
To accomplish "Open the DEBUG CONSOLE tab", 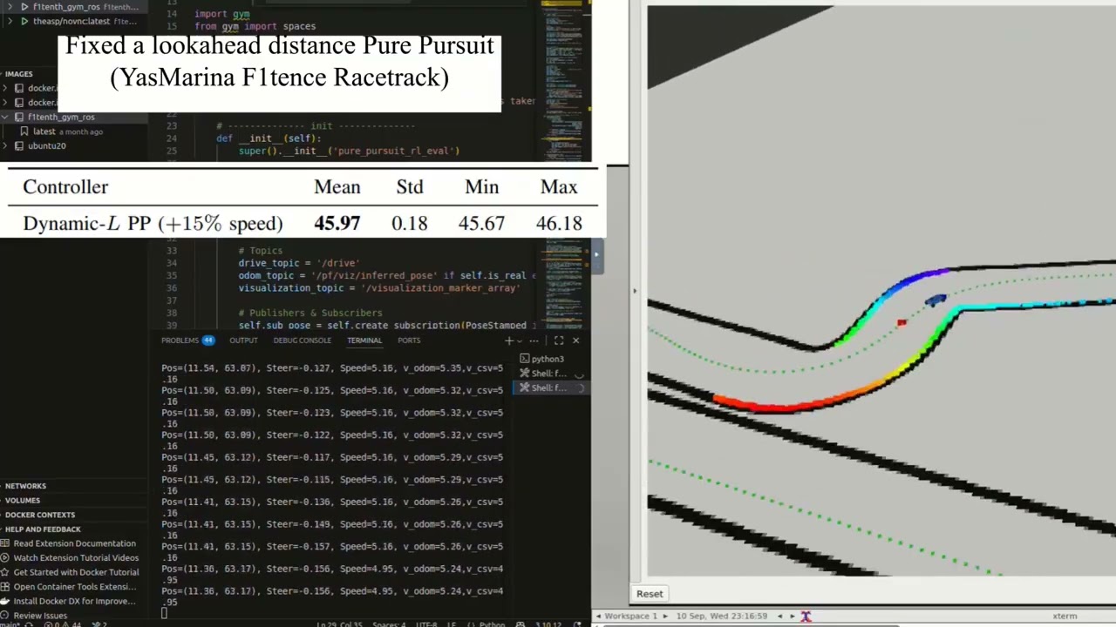I will click(302, 340).
